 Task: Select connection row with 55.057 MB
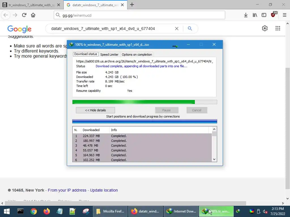(142, 150)
